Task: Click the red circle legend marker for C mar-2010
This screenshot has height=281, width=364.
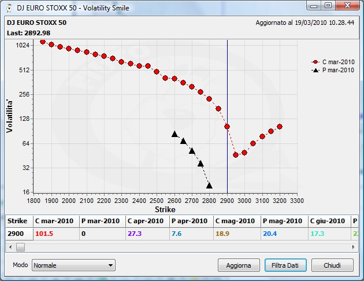Action: tap(315, 62)
